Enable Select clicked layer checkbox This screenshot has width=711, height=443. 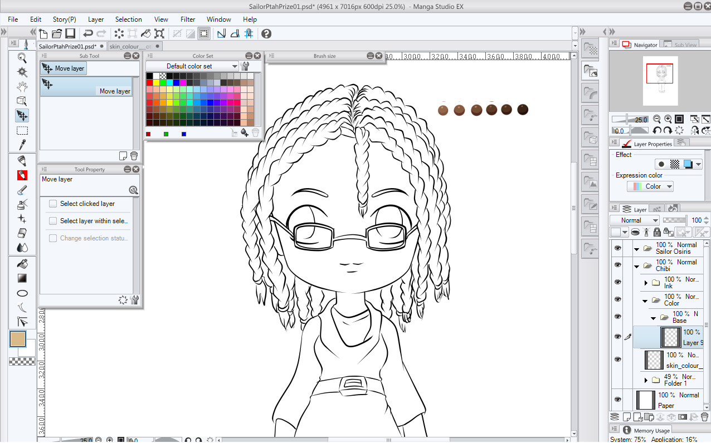(53, 204)
